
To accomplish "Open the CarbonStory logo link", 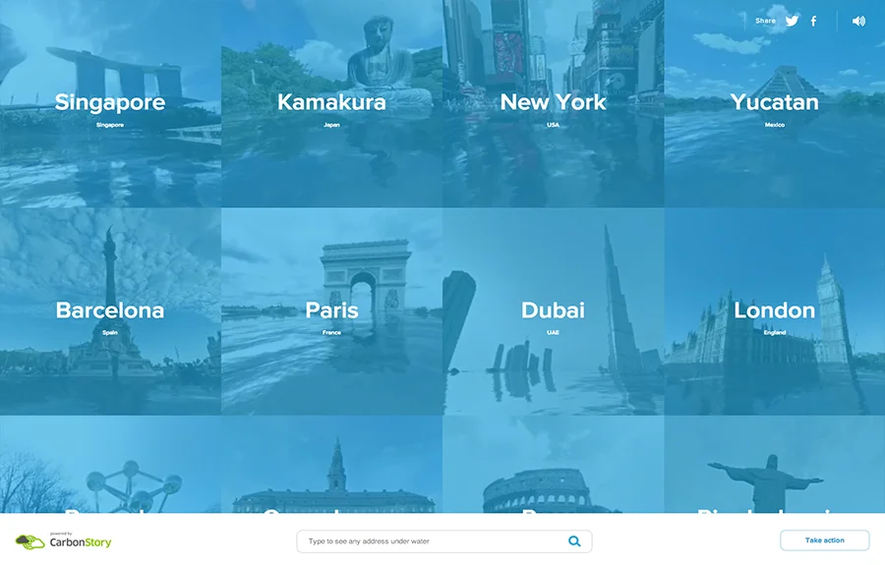I will (63, 541).
